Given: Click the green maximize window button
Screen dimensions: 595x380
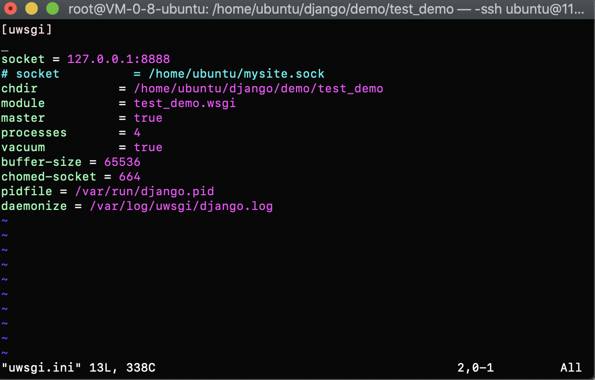Looking at the screenshot, I should (53, 8).
